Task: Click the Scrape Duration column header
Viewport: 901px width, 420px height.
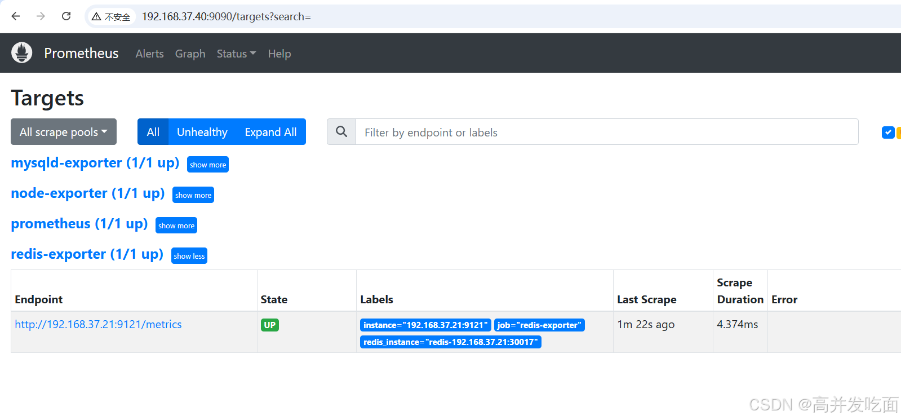Action: coord(740,291)
